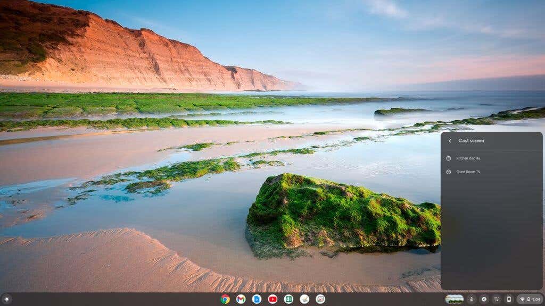Open the Gallery app on the shelf
545x306 pixels.
point(320,299)
